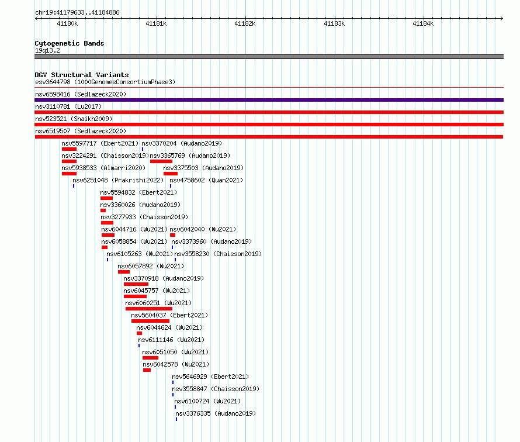Open nsv5938533 (Almarri2020) entry

(103, 168)
